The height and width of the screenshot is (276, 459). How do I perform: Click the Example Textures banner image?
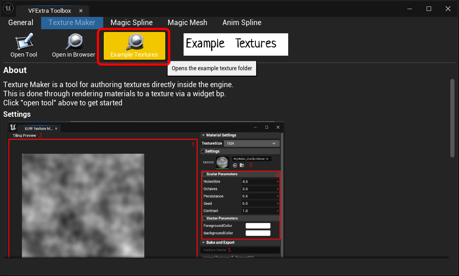tap(236, 44)
